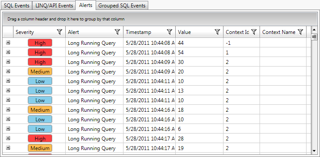Open the Grouped SQL Events tab
The image size is (320, 157).
pyautogui.click(x=122, y=6)
